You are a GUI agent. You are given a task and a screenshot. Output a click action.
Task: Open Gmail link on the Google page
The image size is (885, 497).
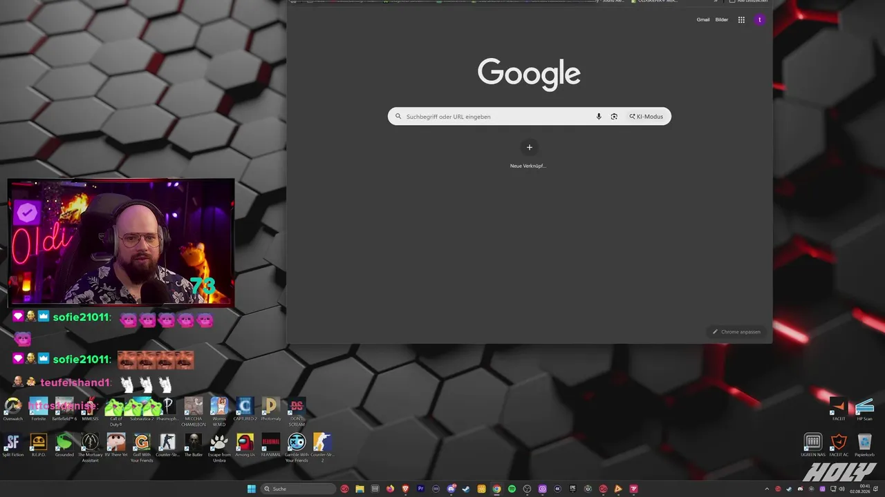click(x=703, y=20)
